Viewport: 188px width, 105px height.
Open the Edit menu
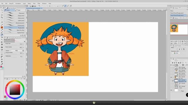[6, 3]
